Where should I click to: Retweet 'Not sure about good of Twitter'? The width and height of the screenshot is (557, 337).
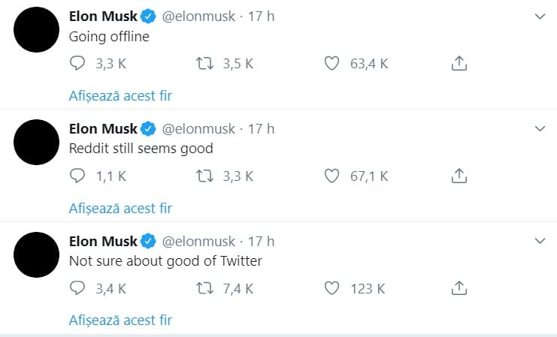click(x=205, y=288)
